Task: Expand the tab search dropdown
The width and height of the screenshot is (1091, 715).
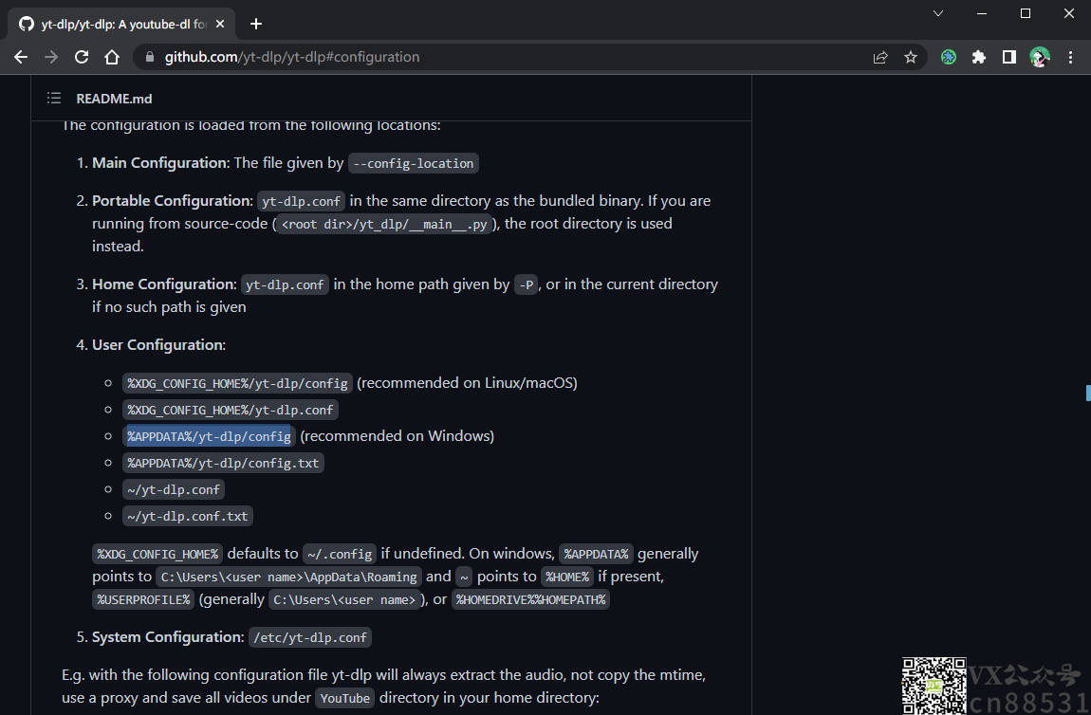Action: 938,13
